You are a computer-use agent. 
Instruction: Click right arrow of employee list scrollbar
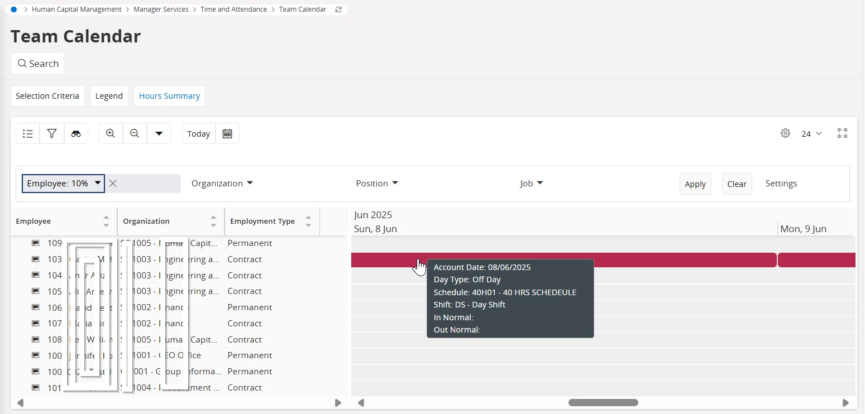(338, 403)
